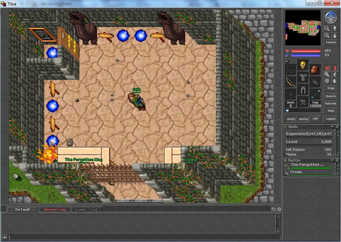Click the status condition icon below inventory
The width and height of the screenshot is (341, 242).
point(287,110)
